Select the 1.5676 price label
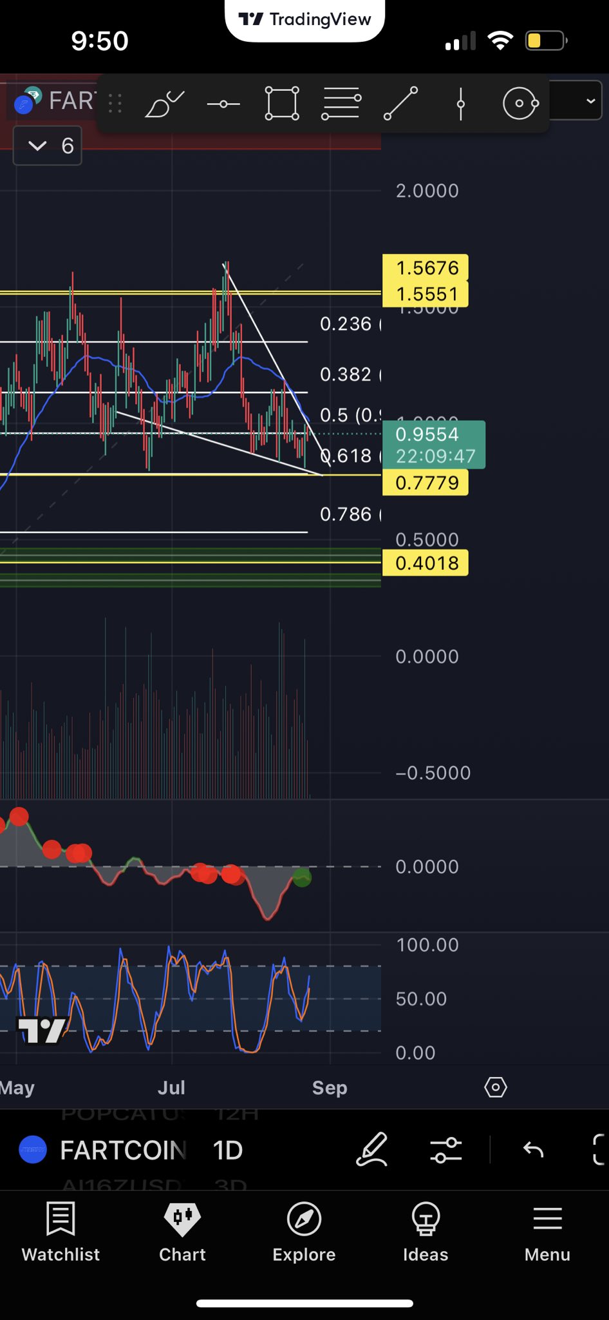This screenshot has height=1320, width=609. [426, 267]
